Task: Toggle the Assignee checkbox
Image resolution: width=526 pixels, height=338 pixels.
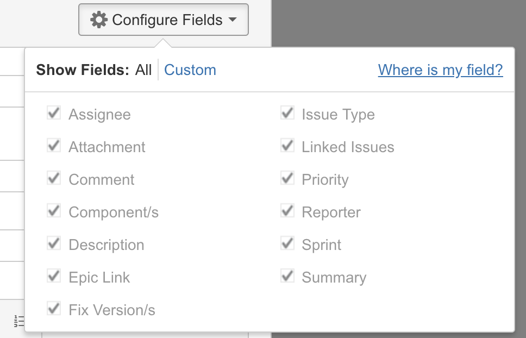Action: click(54, 114)
